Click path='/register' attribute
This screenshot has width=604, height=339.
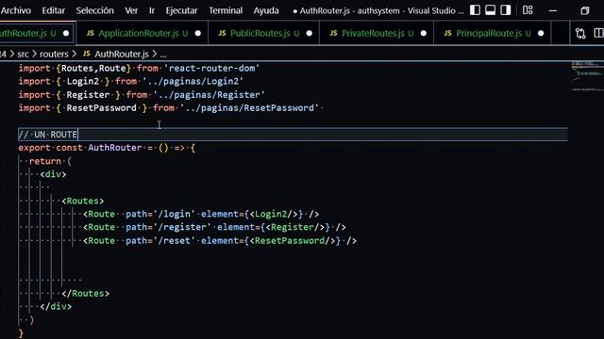169,227
